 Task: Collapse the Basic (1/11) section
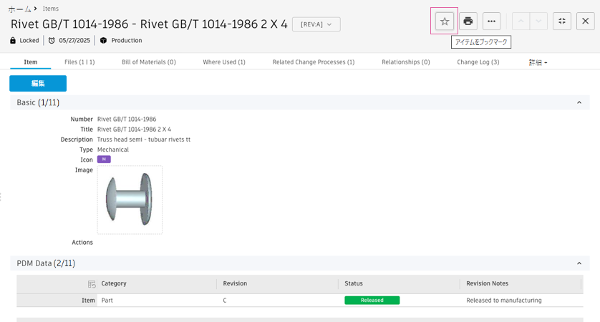[579, 102]
